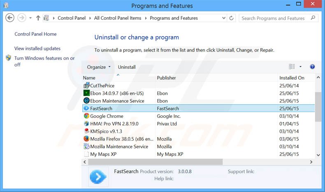Click the 'Privax Ltd' publisher cell
325x192 pixels.
coord(167,124)
